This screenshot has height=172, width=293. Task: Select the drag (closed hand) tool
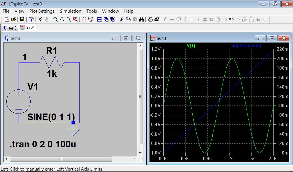[225, 19]
